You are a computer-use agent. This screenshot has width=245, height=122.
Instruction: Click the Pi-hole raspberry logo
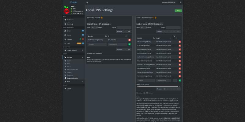(66, 10)
